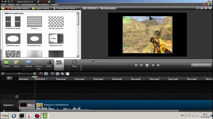Open Yandex browser from the taskbar

click(x=29, y=116)
